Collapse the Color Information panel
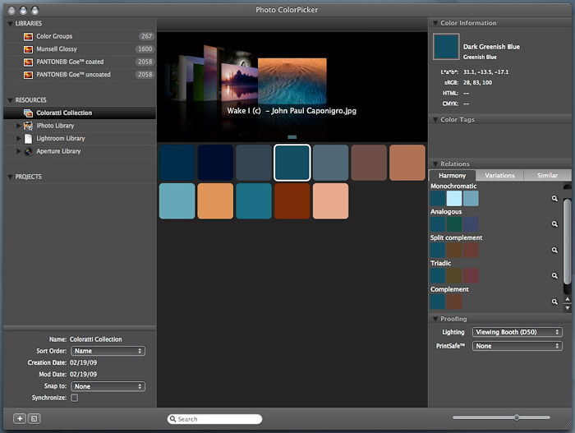This screenshot has width=575, height=433. tap(434, 23)
